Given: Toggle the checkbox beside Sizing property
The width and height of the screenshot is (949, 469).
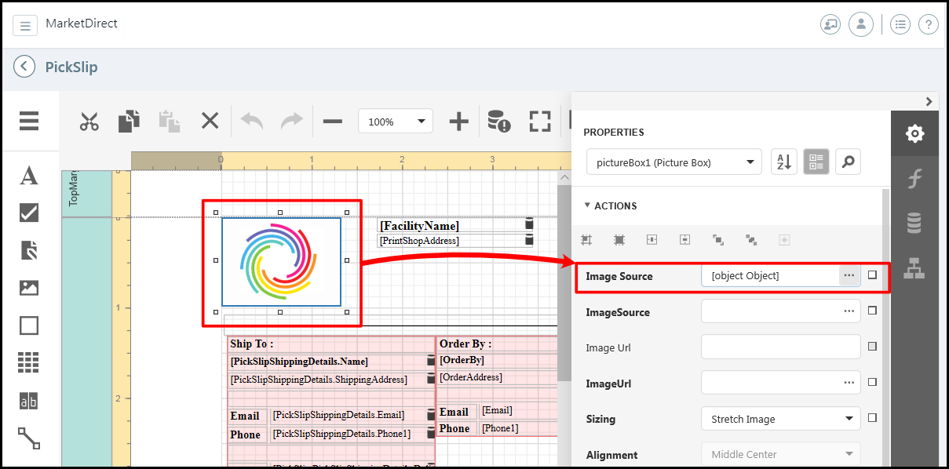Looking at the screenshot, I should pyautogui.click(x=873, y=419).
